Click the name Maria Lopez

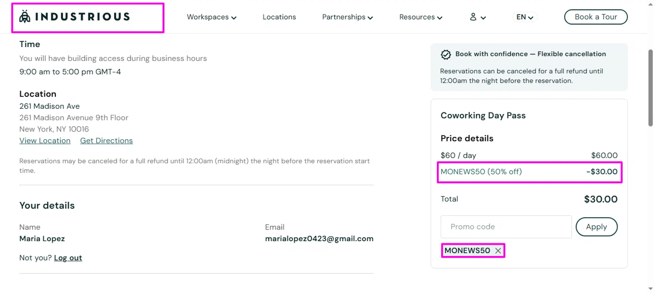pyautogui.click(x=42, y=239)
